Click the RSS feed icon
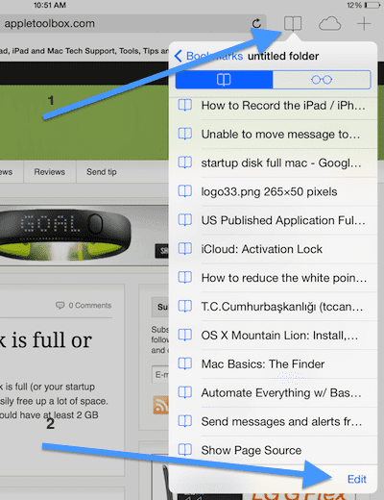The image size is (384, 500). [x=160, y=405]
